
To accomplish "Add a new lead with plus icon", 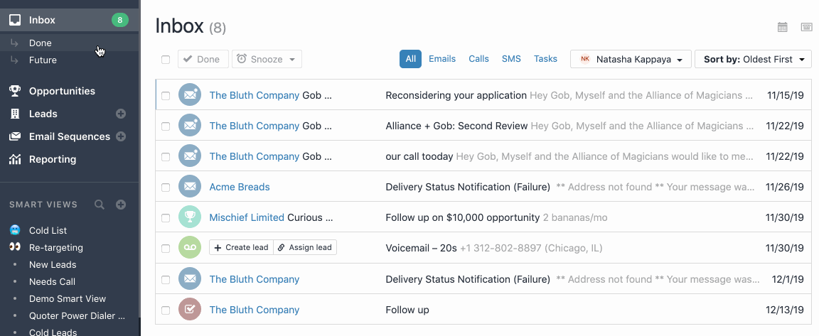I will tap(121, 114).
